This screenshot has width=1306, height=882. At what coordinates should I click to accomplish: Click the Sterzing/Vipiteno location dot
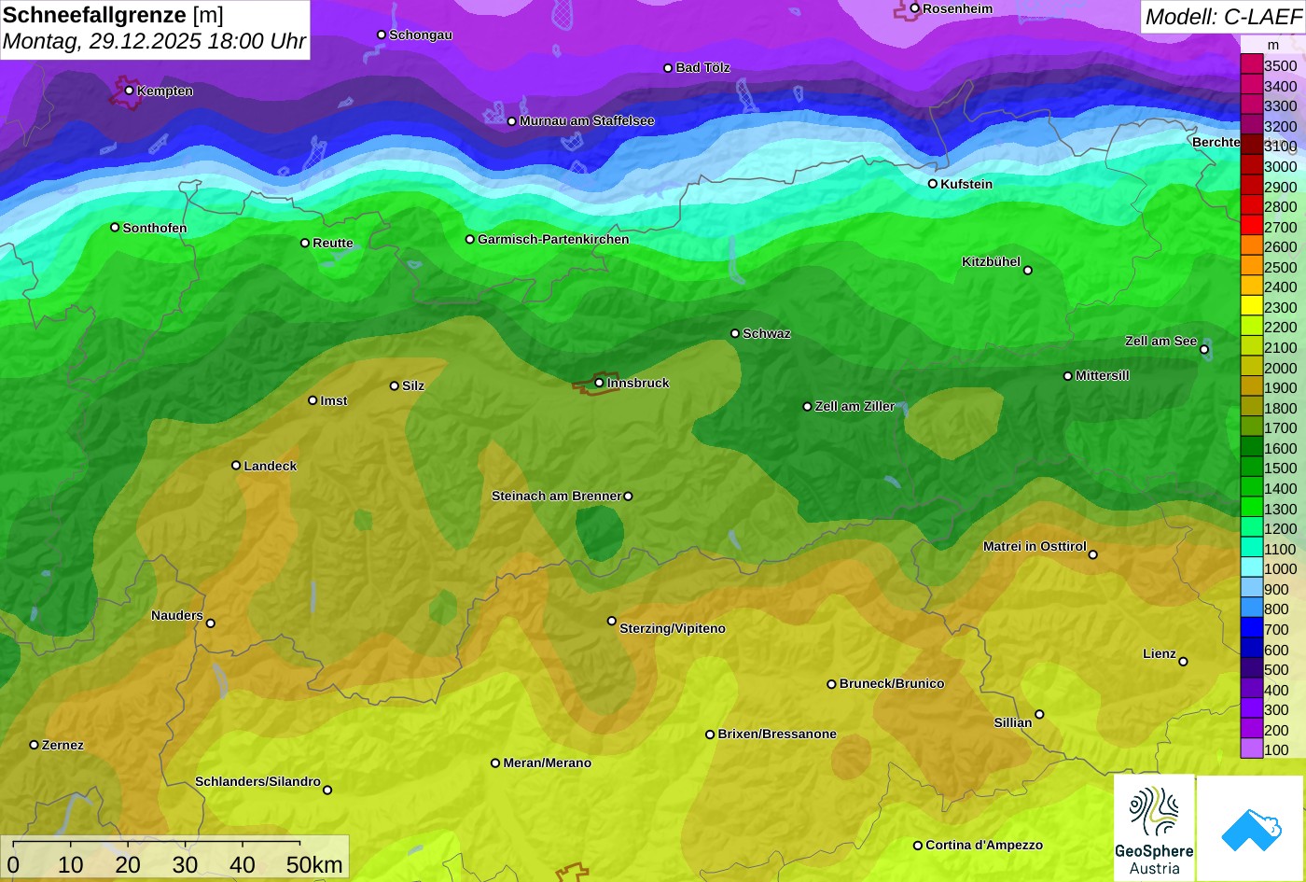(x=612, y=621)
